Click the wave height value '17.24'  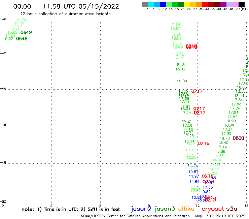[x=235, y=108]
